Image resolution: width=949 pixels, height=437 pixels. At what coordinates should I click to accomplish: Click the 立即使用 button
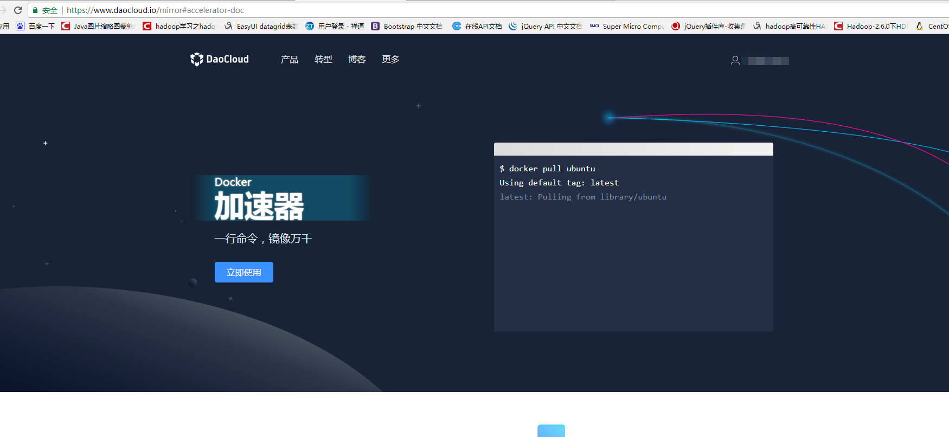(x=244, y=272)
